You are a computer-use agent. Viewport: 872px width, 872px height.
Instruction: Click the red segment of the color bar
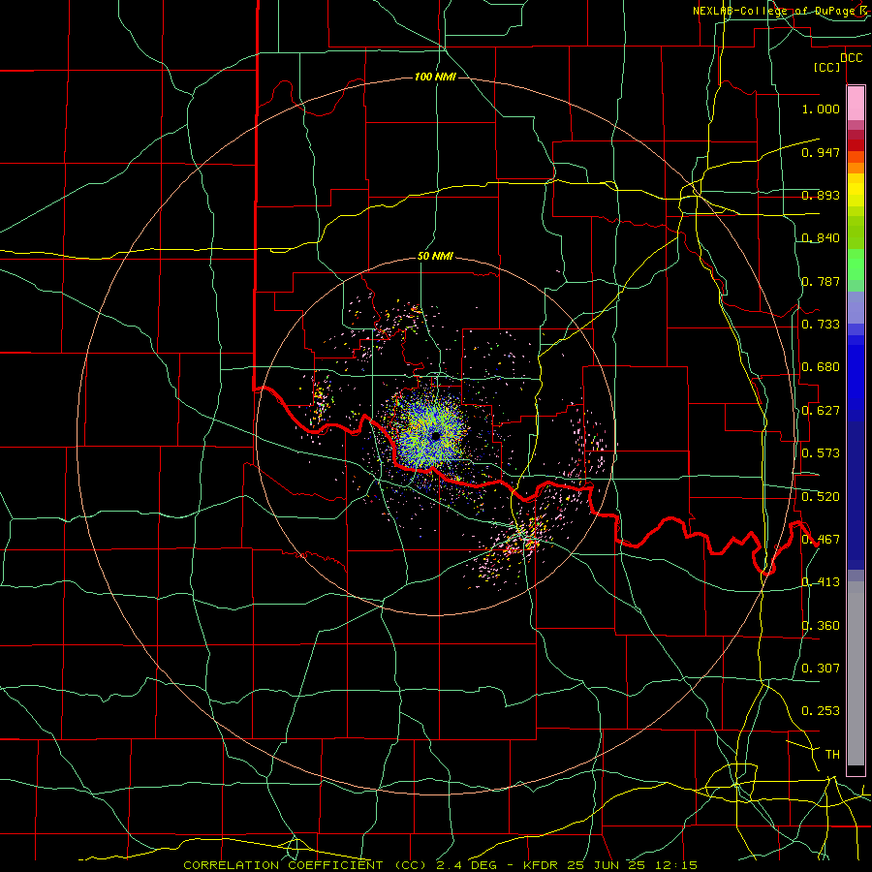856,144
